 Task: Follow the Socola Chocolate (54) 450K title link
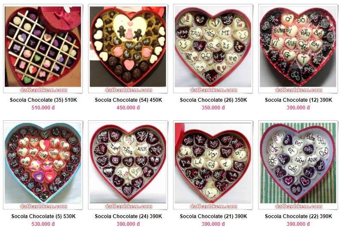pyautogui.click(x=128, y=100)
